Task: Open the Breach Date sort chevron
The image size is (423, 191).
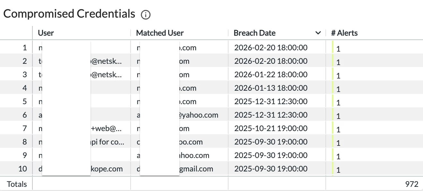Action: pyautogui.click(x=318, y=33)
